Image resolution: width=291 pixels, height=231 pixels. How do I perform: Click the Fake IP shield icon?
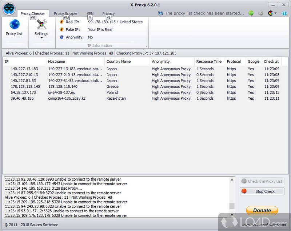pos(61,29)
